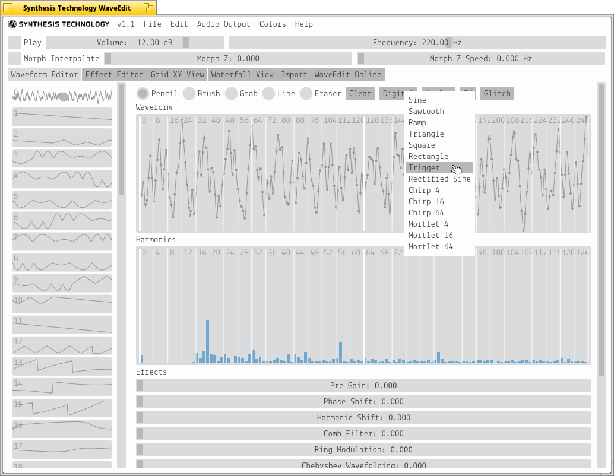The width and height of the screenshot is (614, 476).
Task: Click the Harmonic Shift effect slider
Action: (363, 417)
